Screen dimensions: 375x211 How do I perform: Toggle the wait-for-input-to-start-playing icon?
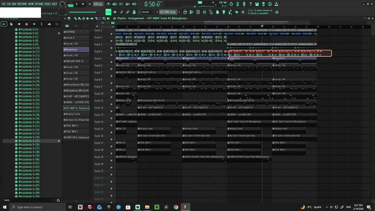pos(115,4)
